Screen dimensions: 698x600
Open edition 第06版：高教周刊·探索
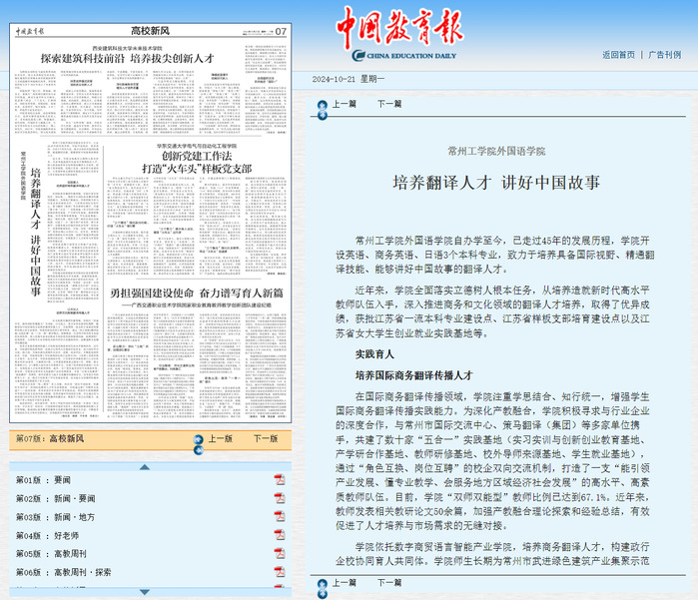[x=64, y=572]
